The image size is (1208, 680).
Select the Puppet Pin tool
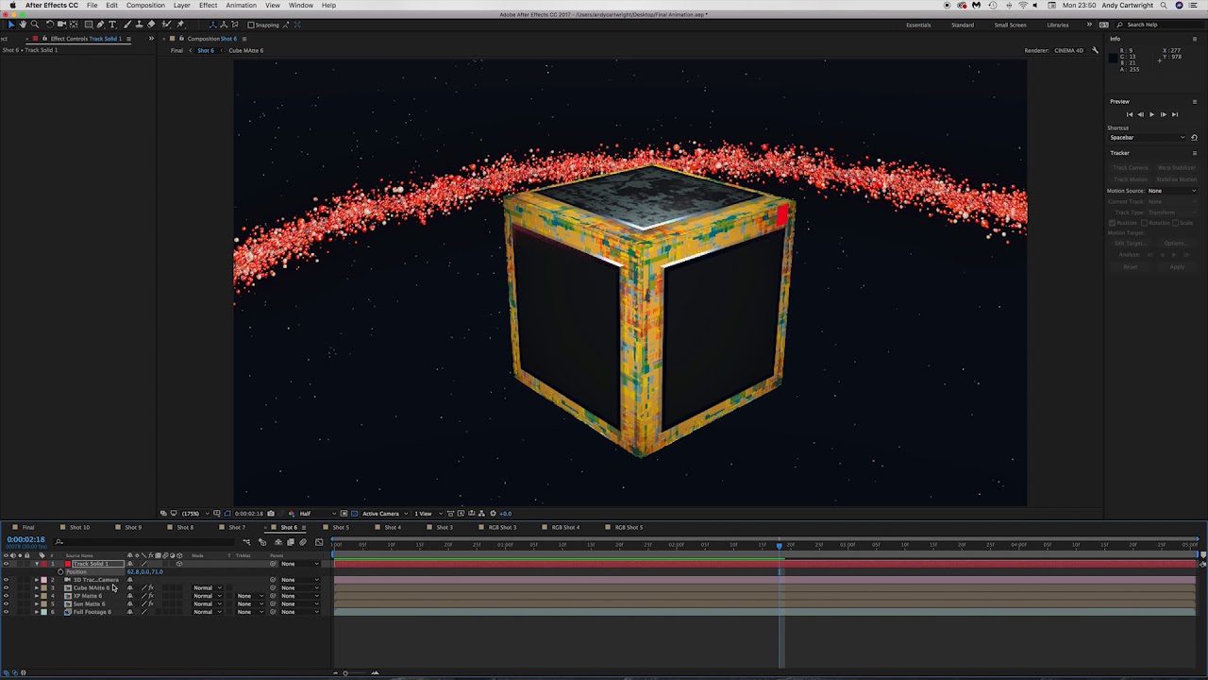[180, 25]
